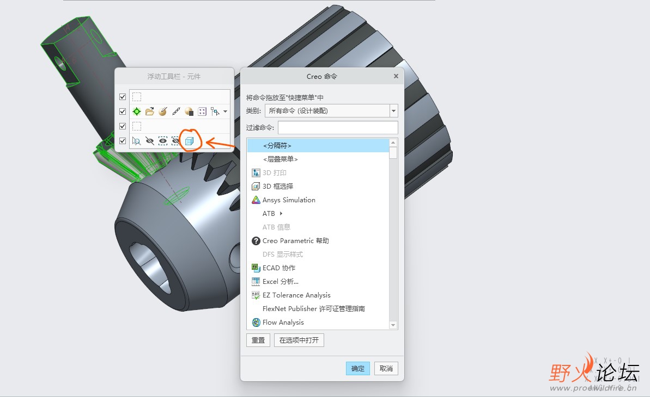
Task: Click the 重置 button
Action: pyautogui.click(x=258, y=340)
